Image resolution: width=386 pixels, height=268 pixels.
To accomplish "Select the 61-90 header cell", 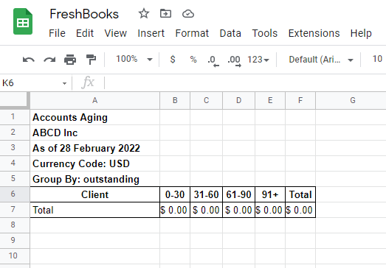I will (239, 194).
